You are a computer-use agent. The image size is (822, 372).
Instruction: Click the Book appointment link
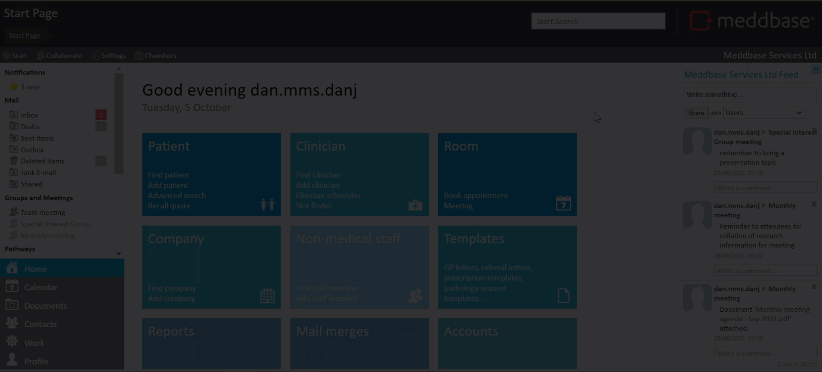tap(476, 195)
